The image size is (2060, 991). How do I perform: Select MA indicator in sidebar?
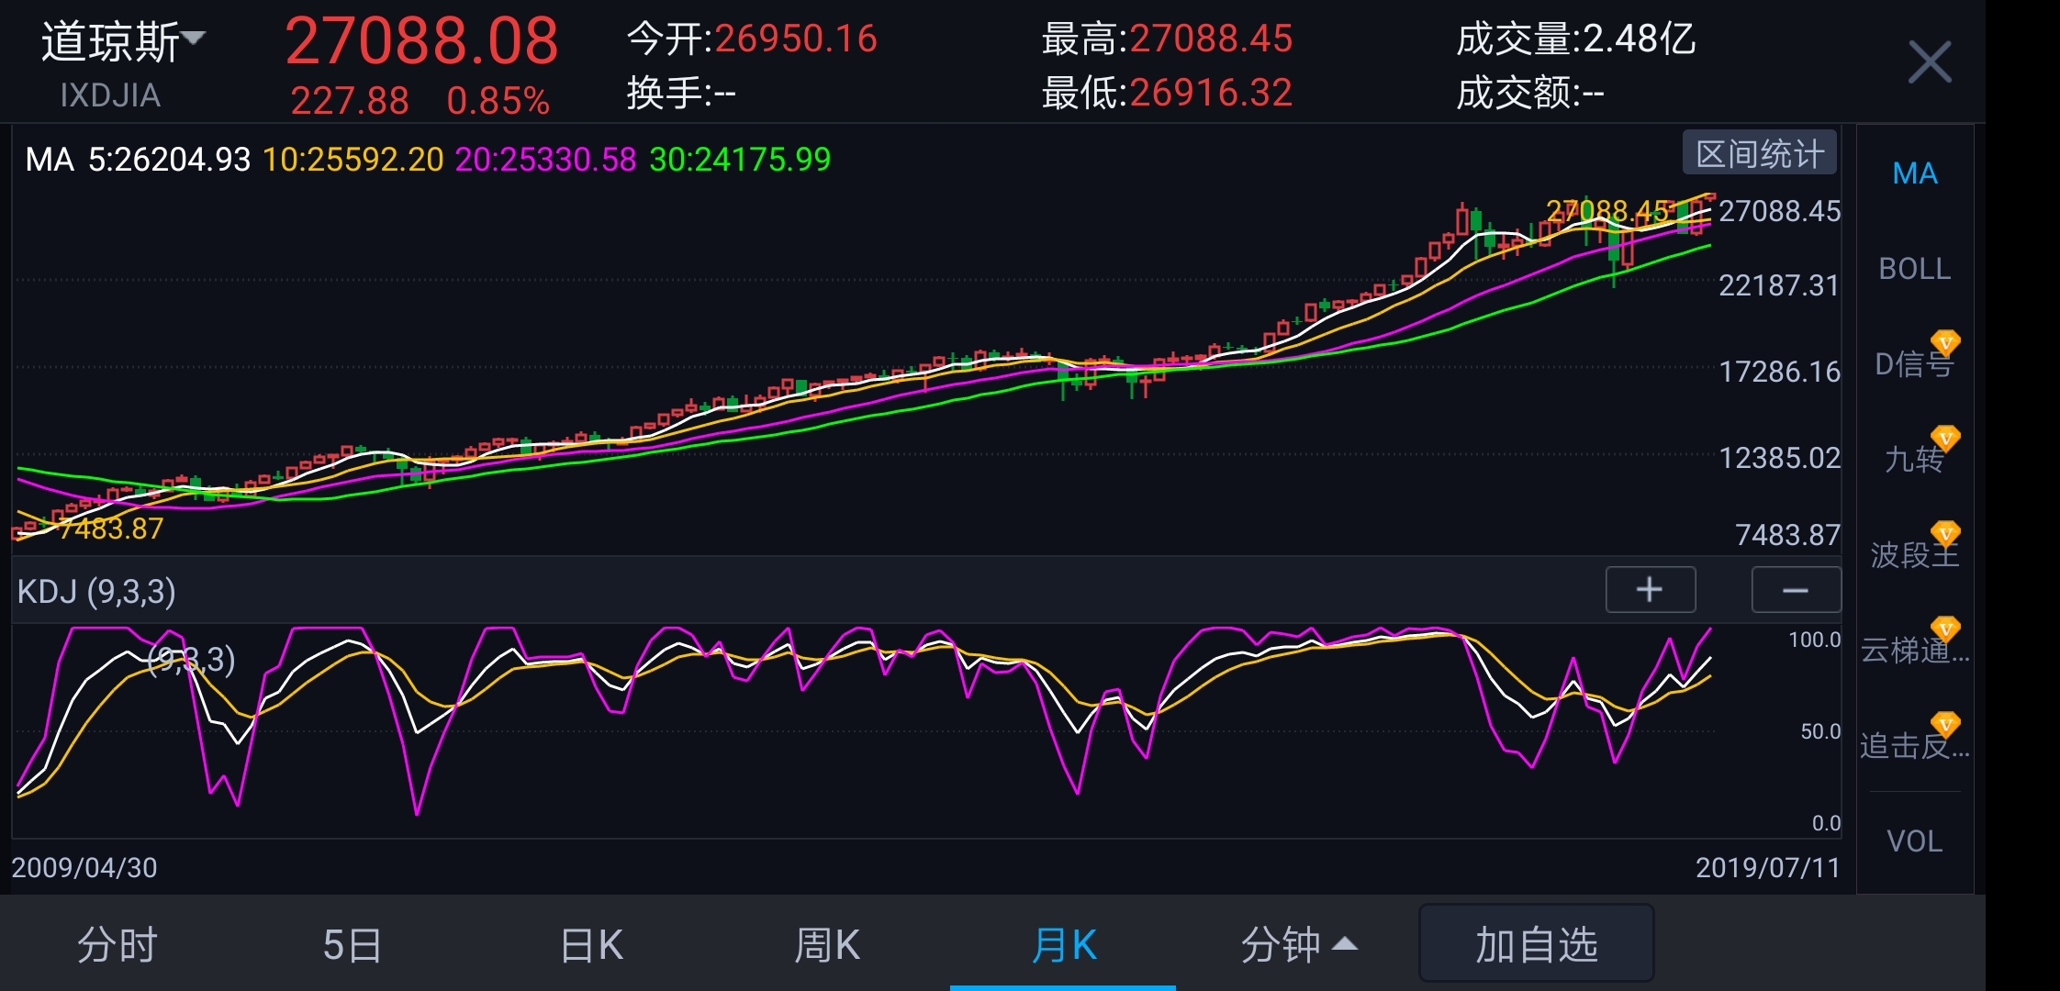1915,173
